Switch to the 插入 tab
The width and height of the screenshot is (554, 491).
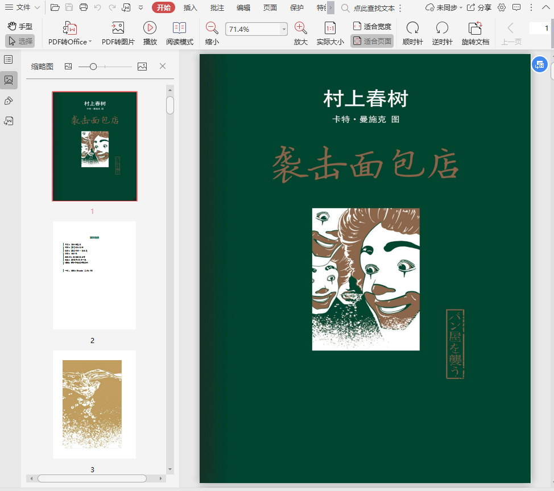click(x=190, y=7)
